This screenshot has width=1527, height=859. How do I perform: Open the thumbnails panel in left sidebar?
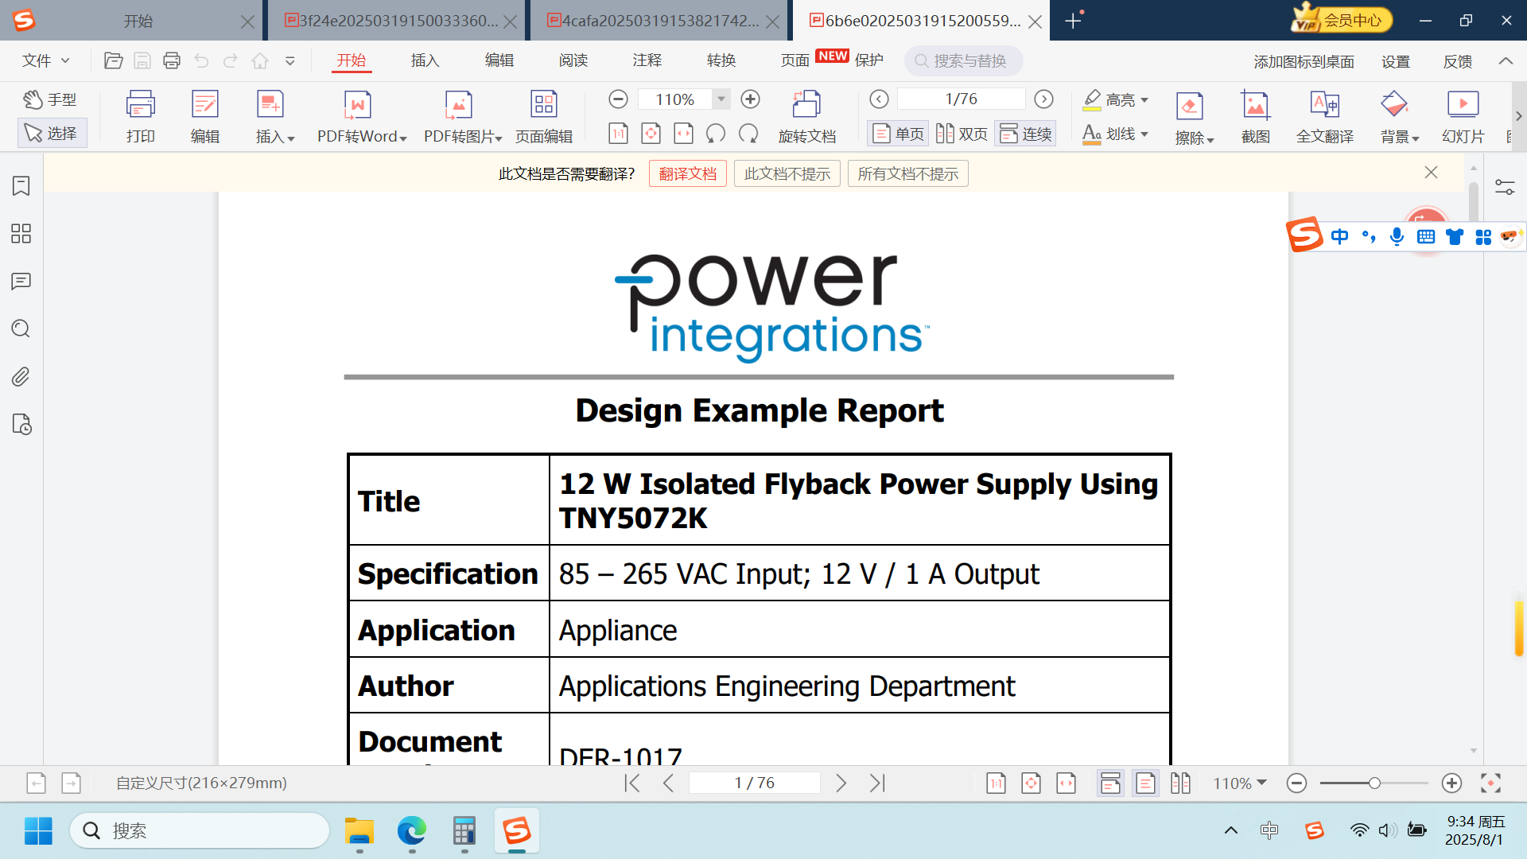(21, 234)
